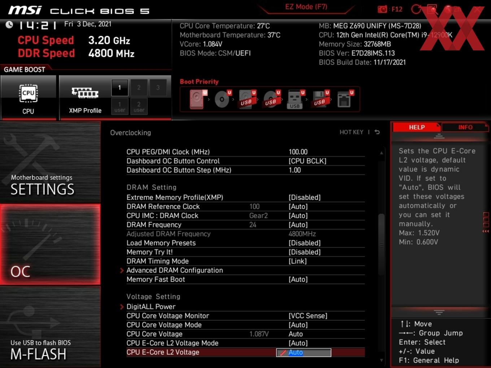Click the Adjusted DRAM Frequency 4800MHz row
Viewport: 491px width, 368px height.
(x=245, y=234)
